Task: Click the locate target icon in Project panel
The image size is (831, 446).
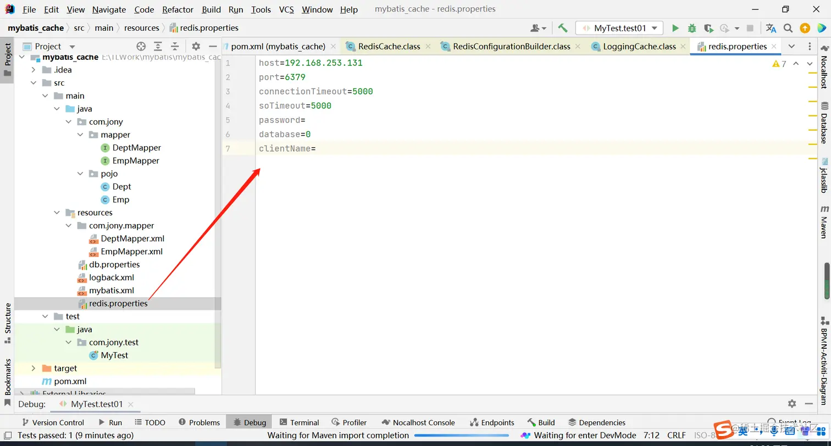Action: click(141, 46)
